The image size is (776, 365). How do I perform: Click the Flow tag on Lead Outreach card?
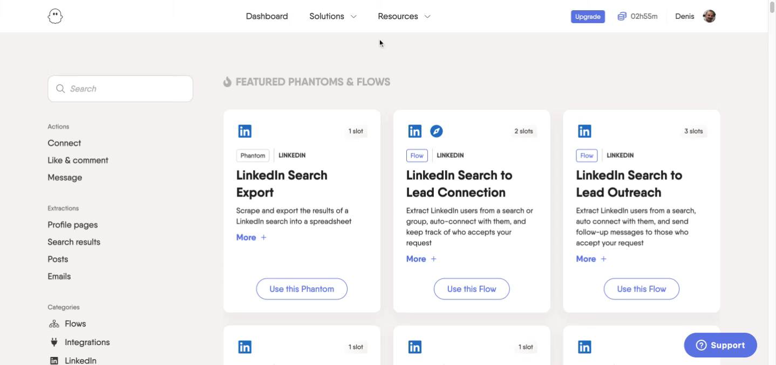[x=587, y=156]
